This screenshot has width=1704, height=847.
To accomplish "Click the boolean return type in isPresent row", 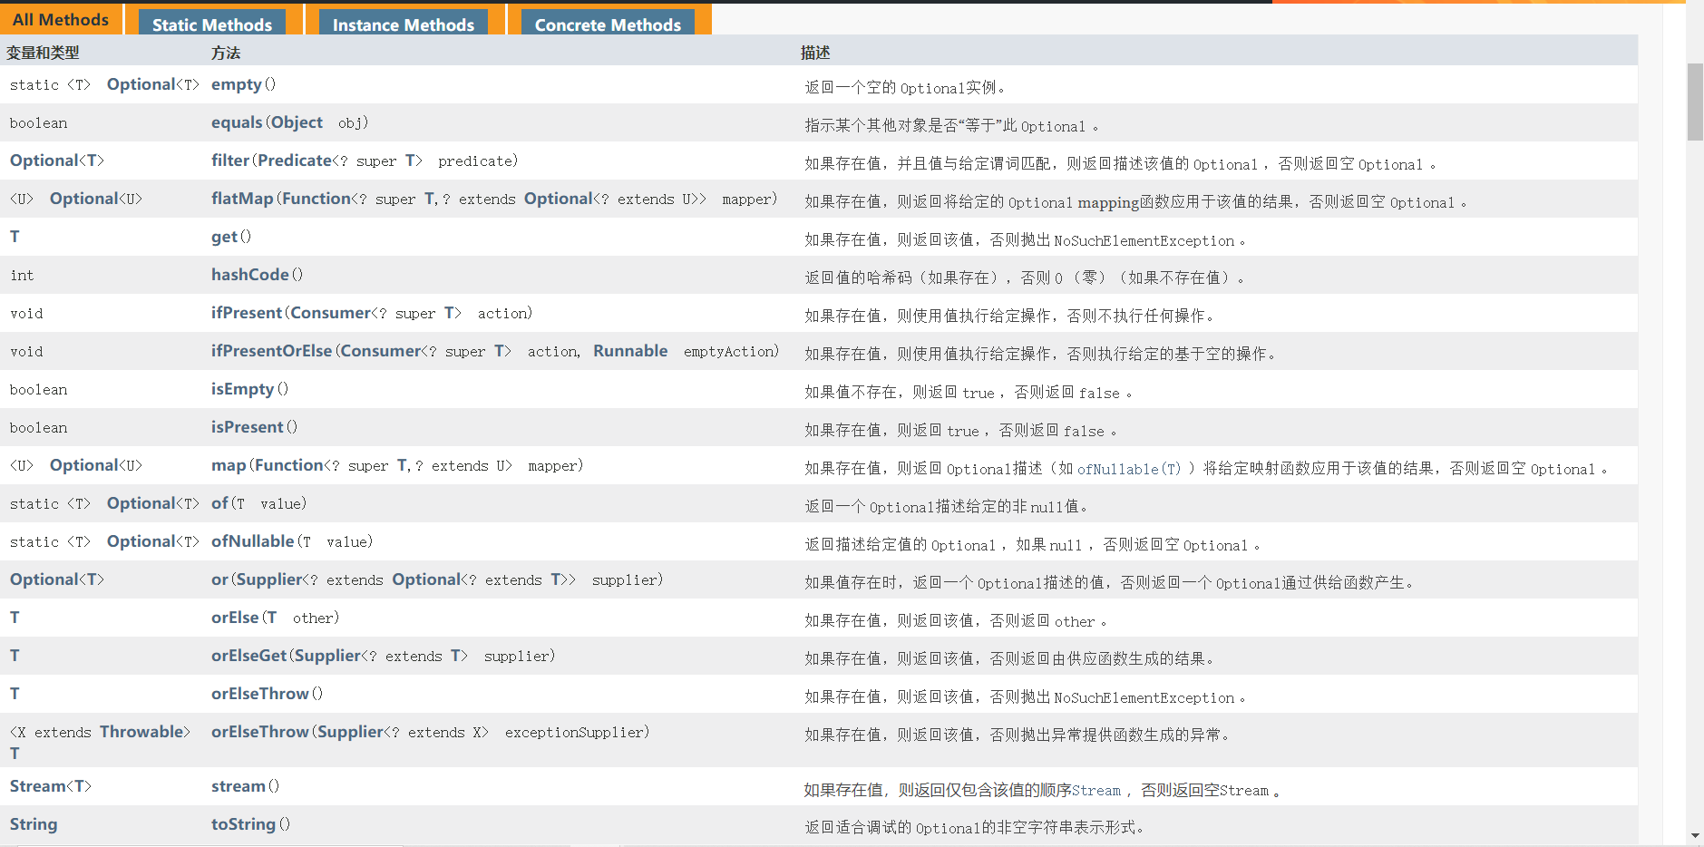I will tap(38, 428).
